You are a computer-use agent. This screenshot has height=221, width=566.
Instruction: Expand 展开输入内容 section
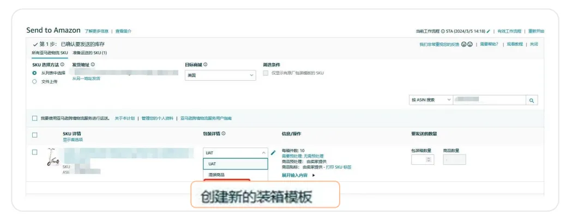click(x=298, y=175)
